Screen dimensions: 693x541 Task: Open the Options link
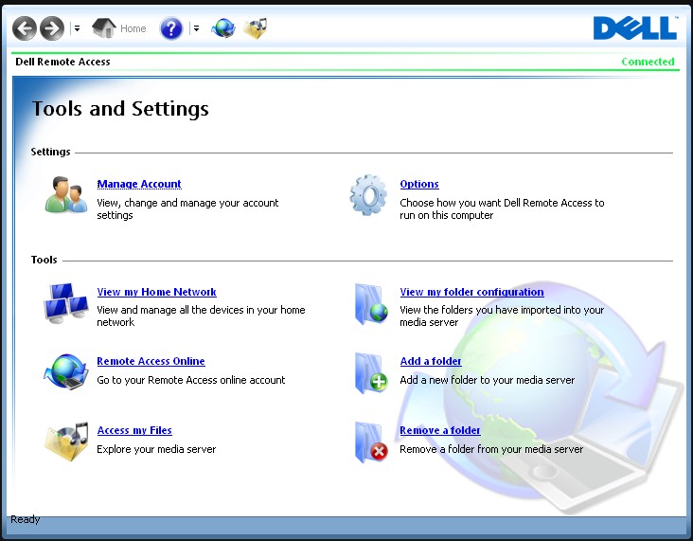[419, 184]
